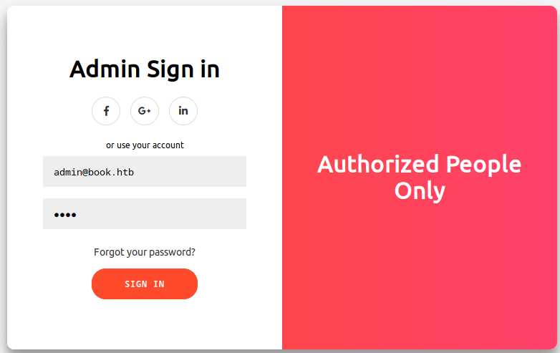The width and height of the screenshot is (560, 353).
Task: Focus the email field containing admin@book.htb
Action: coord(145,172)
